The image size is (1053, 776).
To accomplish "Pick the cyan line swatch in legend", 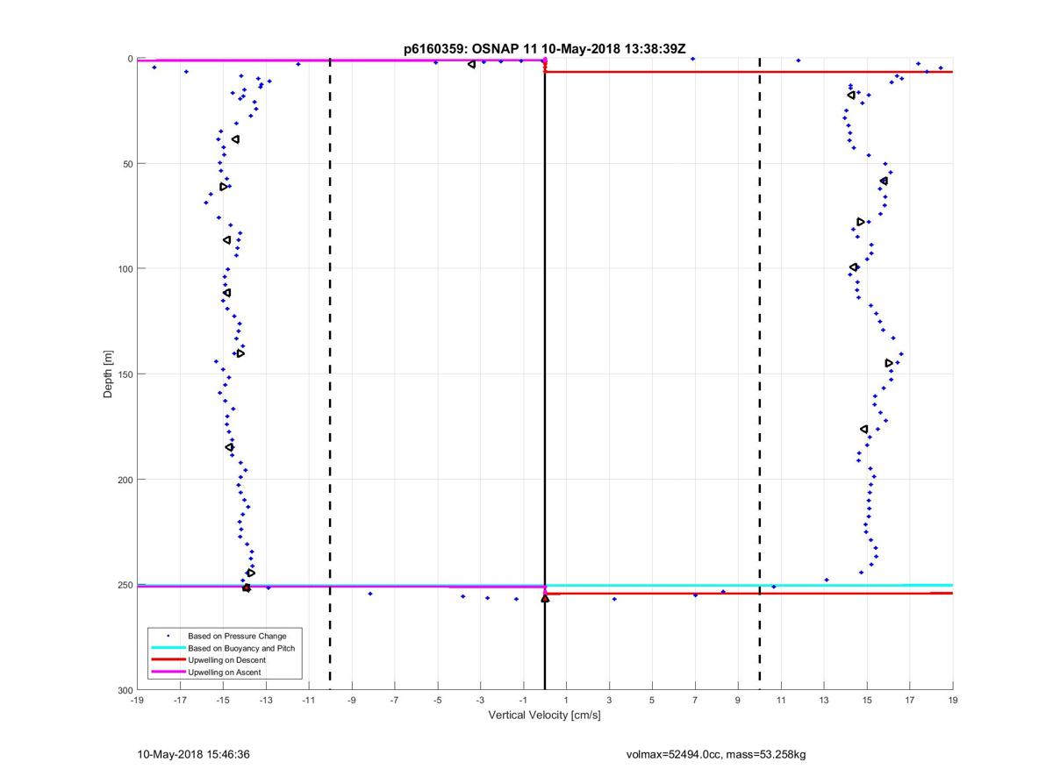I will [x=168, y=648].
